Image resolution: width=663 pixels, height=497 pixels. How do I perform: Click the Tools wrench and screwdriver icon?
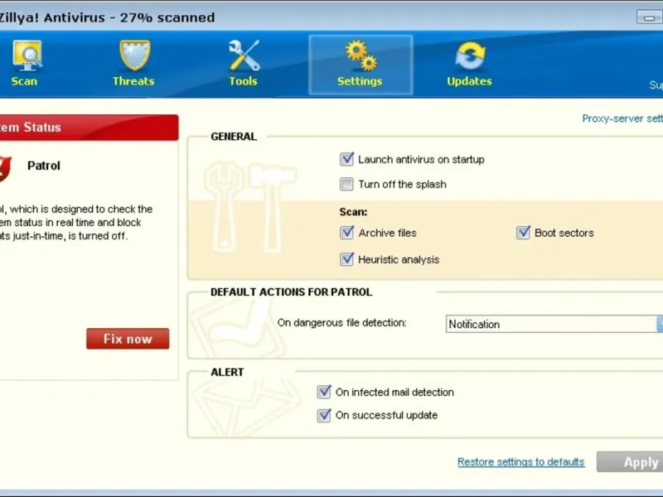[x=244, y=55]
